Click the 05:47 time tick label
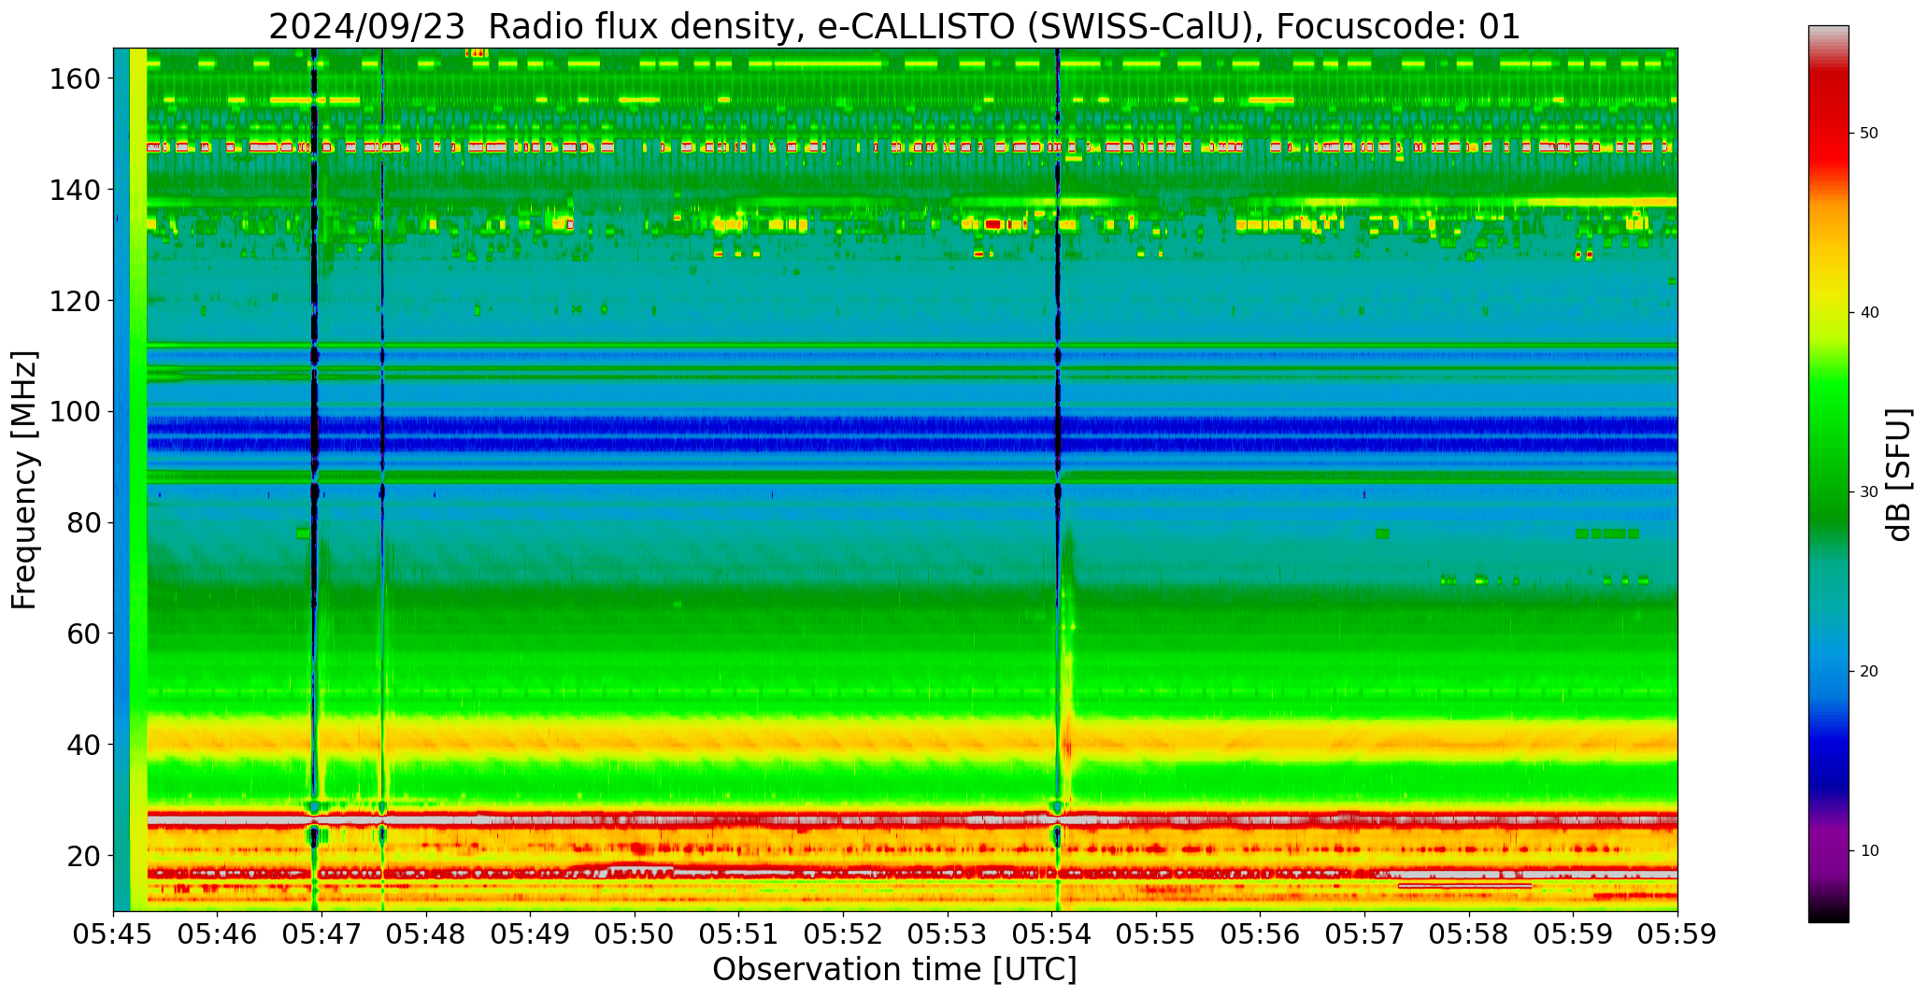Image resolution: width=1927 pixels, height=997 pixels. click(x=322, y=934)
